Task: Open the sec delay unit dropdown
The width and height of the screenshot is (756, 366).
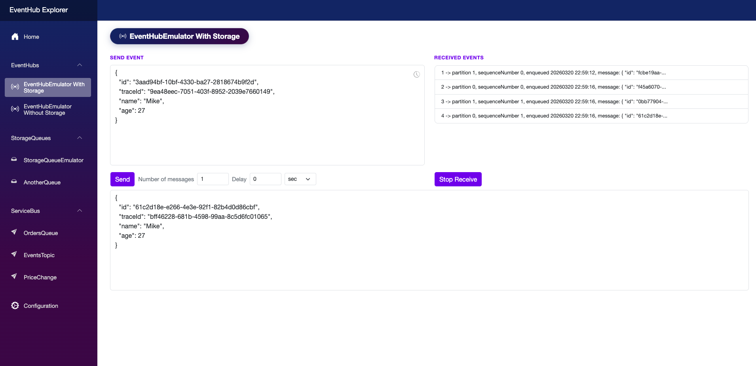Action: tap(300, 179)
